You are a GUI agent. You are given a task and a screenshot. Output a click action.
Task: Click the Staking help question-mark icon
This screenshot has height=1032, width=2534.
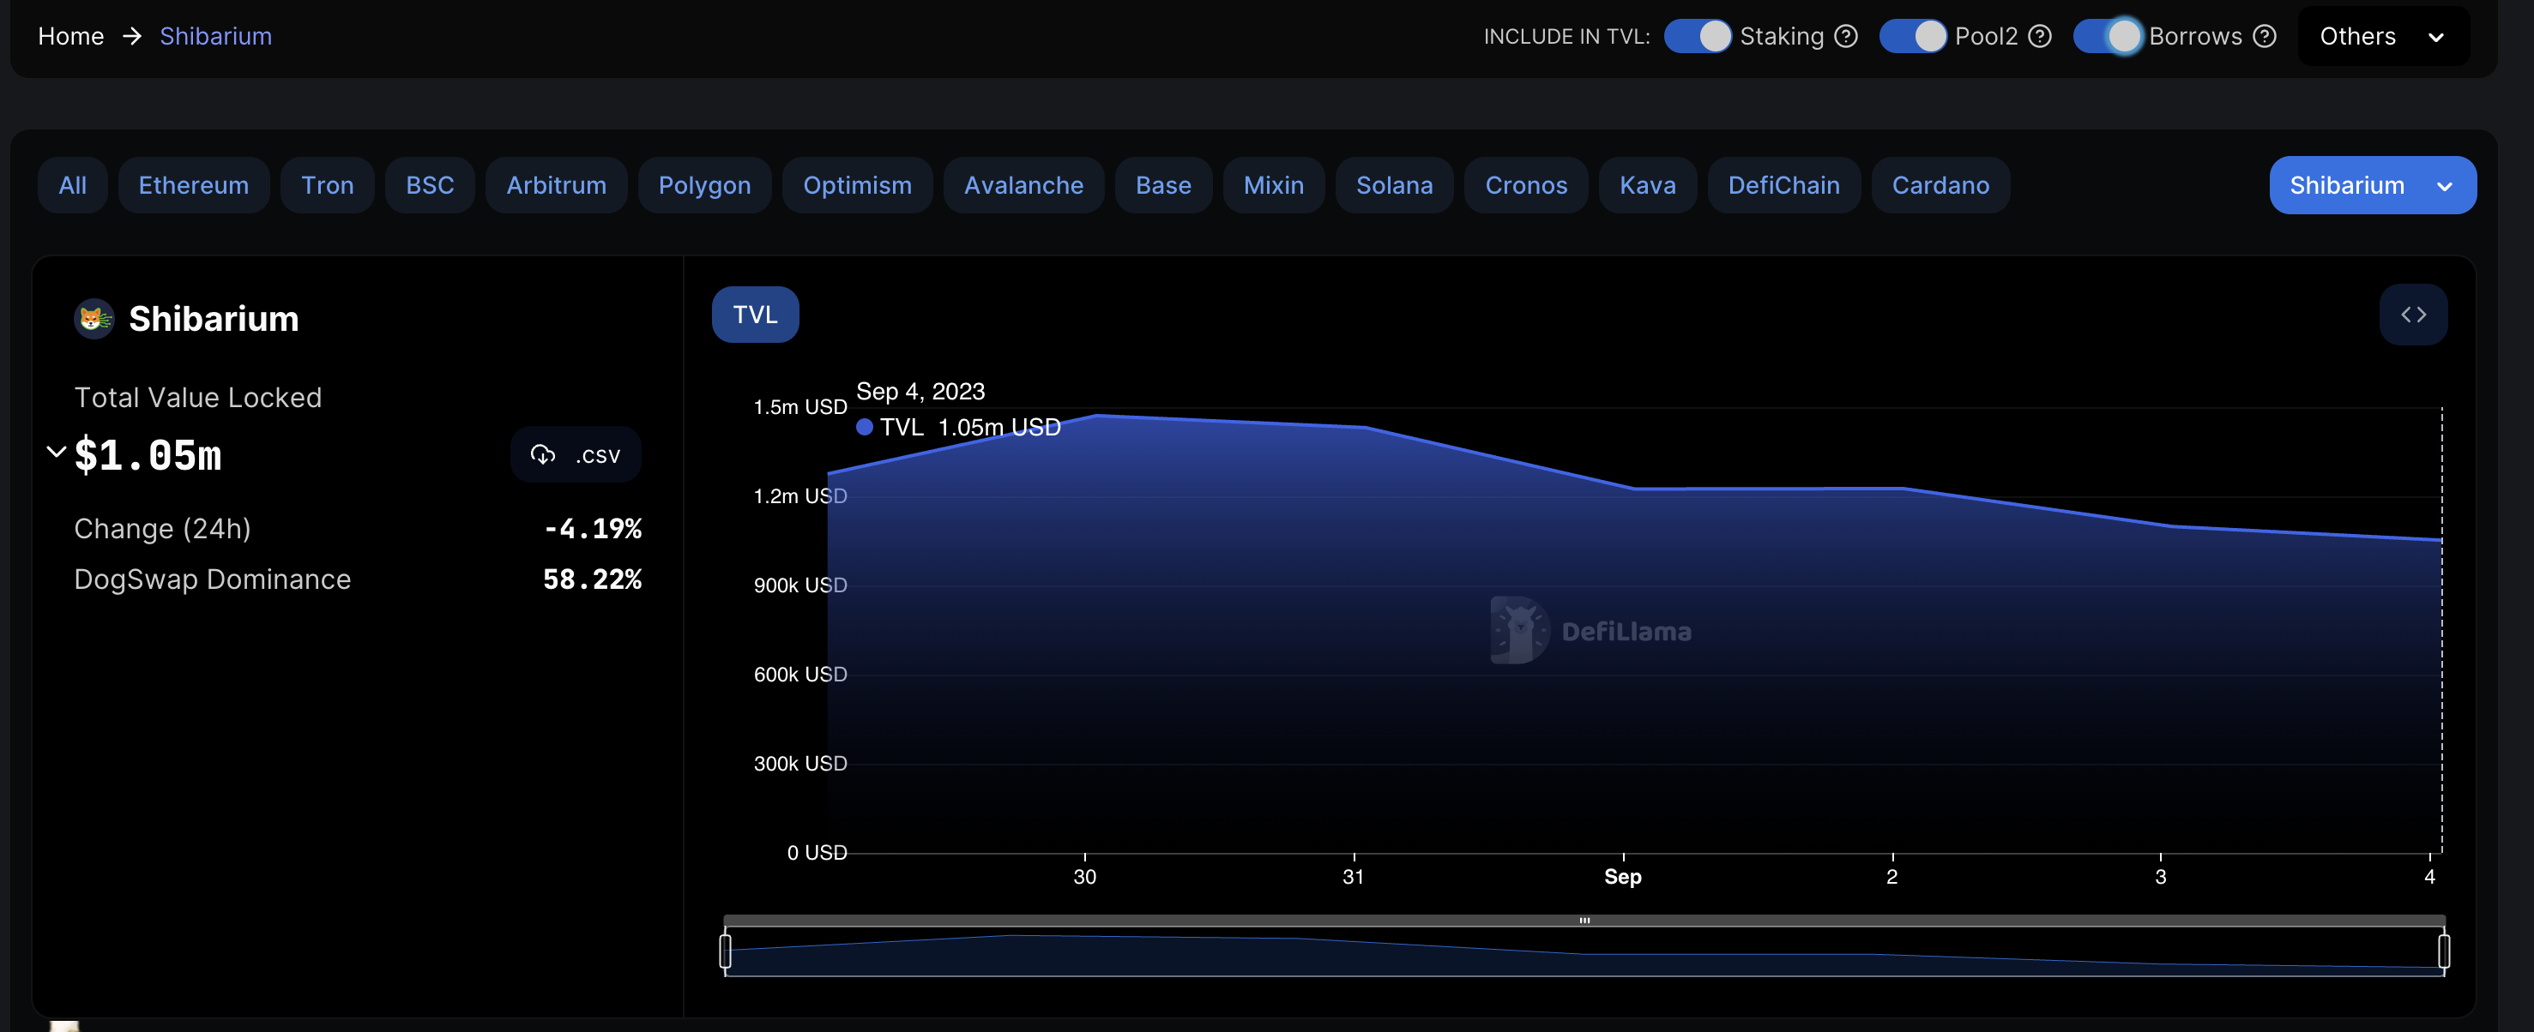(1846, 36)
